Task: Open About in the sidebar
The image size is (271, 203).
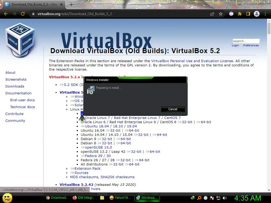Action: tap(10, 72)
